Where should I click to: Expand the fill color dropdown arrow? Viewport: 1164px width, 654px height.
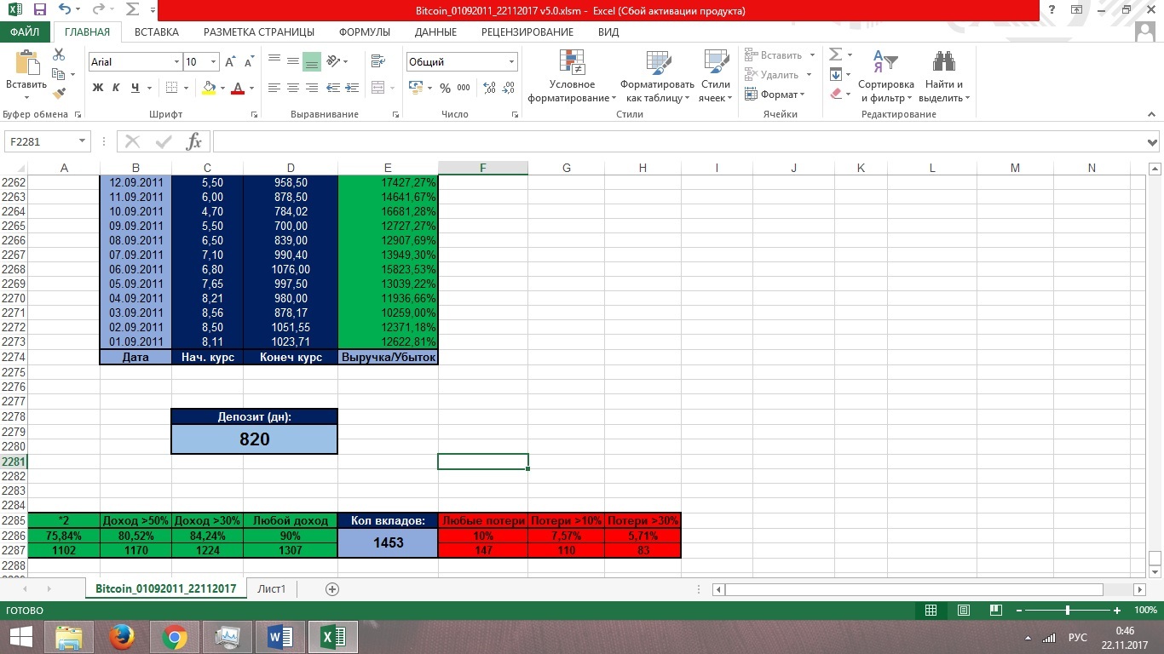click(x=222, y=88)
